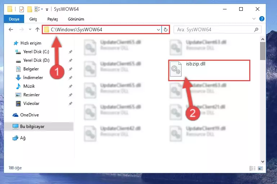Image resolution: width=277 pixels, height=184 pixels.
Task: Click Properties icon in quick access toolbar
Action: click(22, 9)
